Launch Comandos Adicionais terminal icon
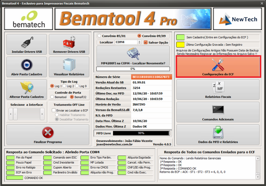 (x=218, y=110)
